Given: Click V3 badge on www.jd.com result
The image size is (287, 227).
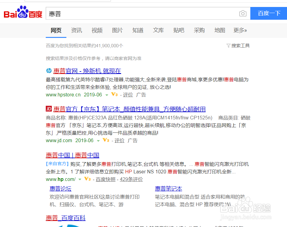Looking at the screenshot, I should (106, 140).
